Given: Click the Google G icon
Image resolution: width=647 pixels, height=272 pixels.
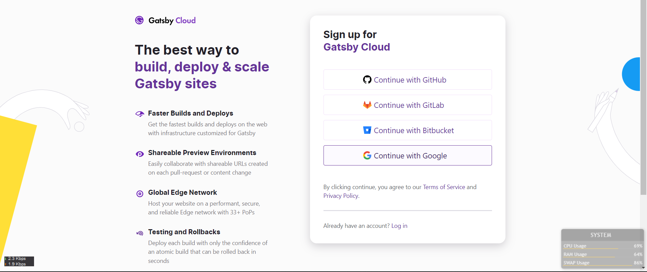Looking at the screenshot, I should (x=367, y=155).
